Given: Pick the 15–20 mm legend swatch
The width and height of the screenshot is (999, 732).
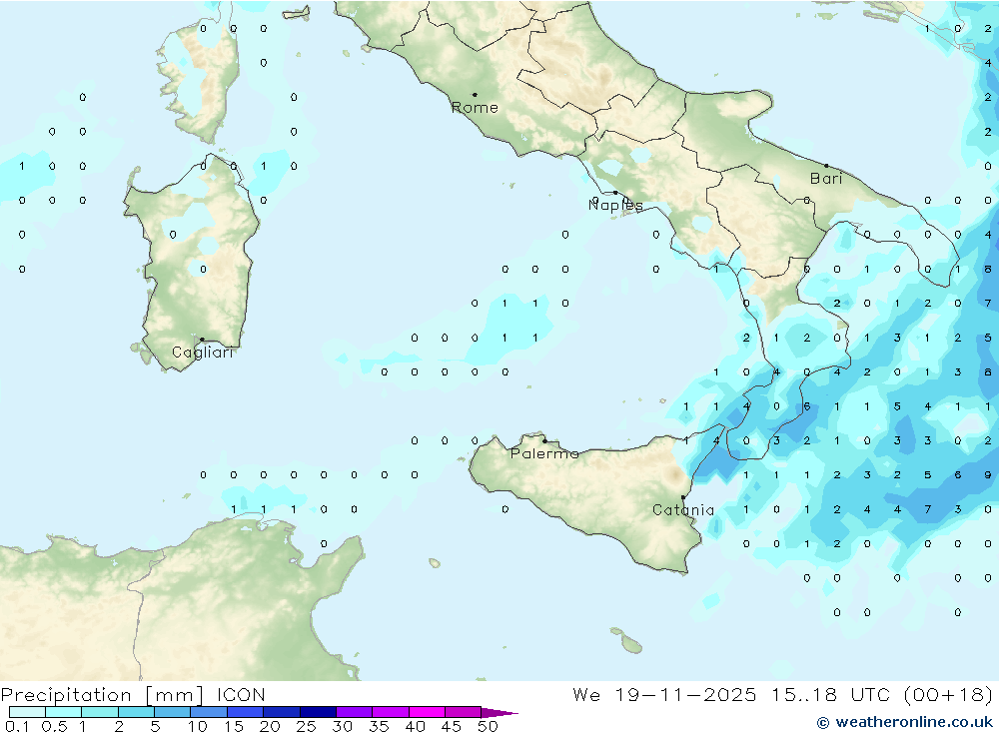Looking at the screenshot, I should 246,712.
